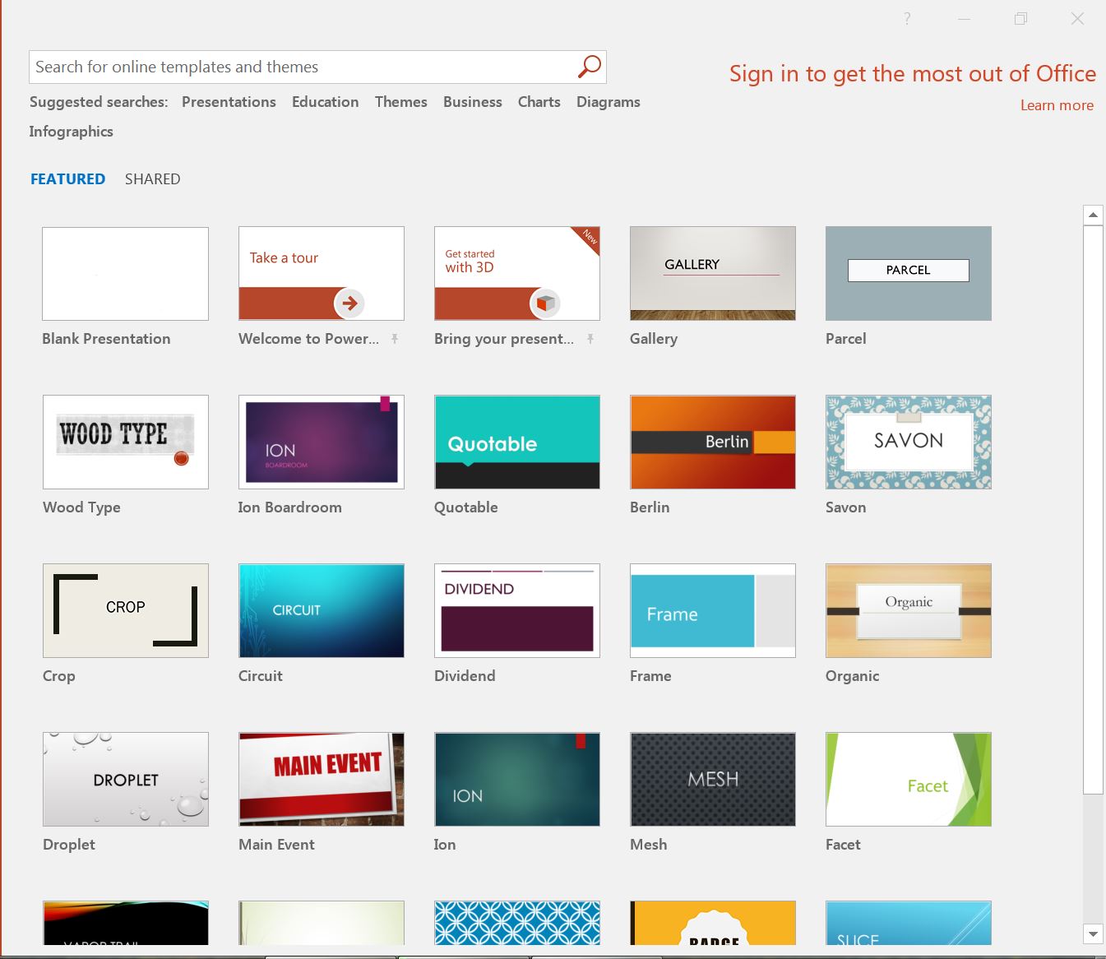Click the Wood Type caption text

click(x=81, y=507)
